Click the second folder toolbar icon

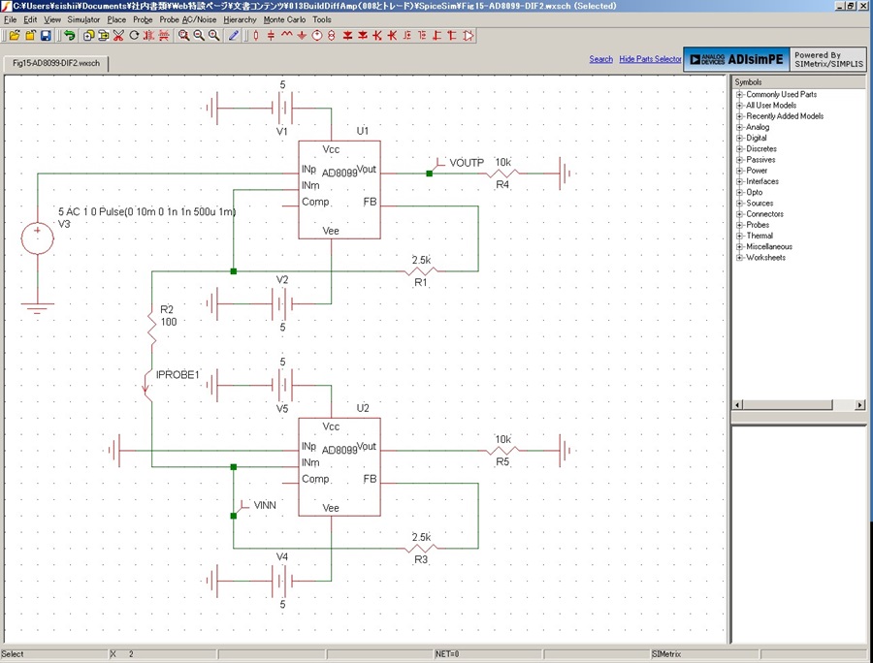[30, 36]
